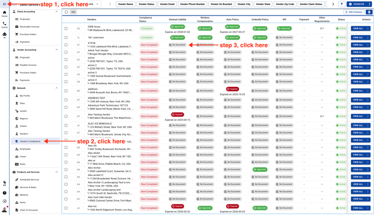Click the 05 avatar for 0308 Snow
Viewport: 374px width, 215px height.
tap(78, 28)
